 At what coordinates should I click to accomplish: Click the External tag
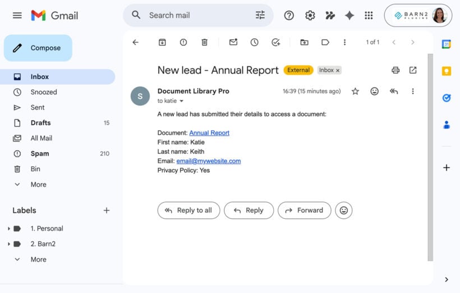tap(298, 70)
